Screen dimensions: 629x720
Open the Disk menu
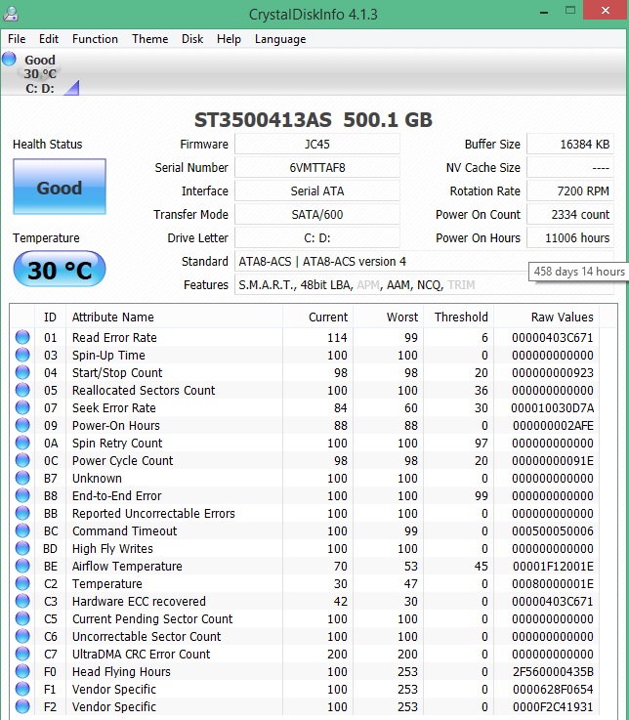pyautogui.click(x=192, y=39)
